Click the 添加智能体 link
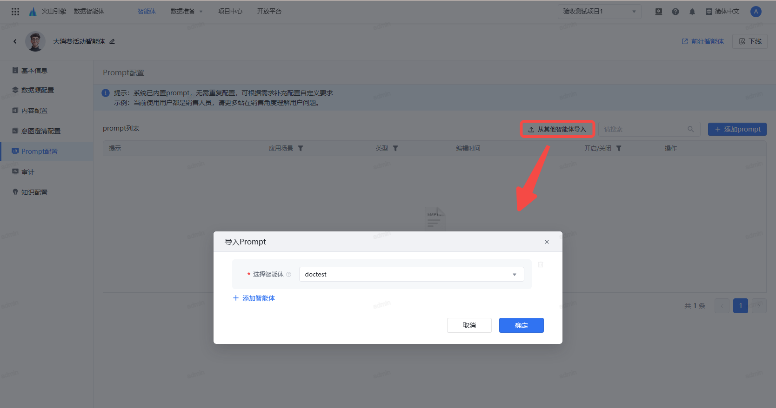The height and width of the screenshot is (408, 776). coord(254,298)
